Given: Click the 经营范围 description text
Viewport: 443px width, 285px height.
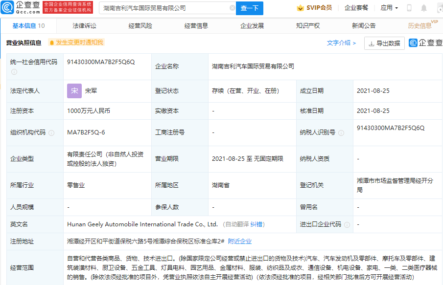Looking at the screenshot, I should (252, 268).
